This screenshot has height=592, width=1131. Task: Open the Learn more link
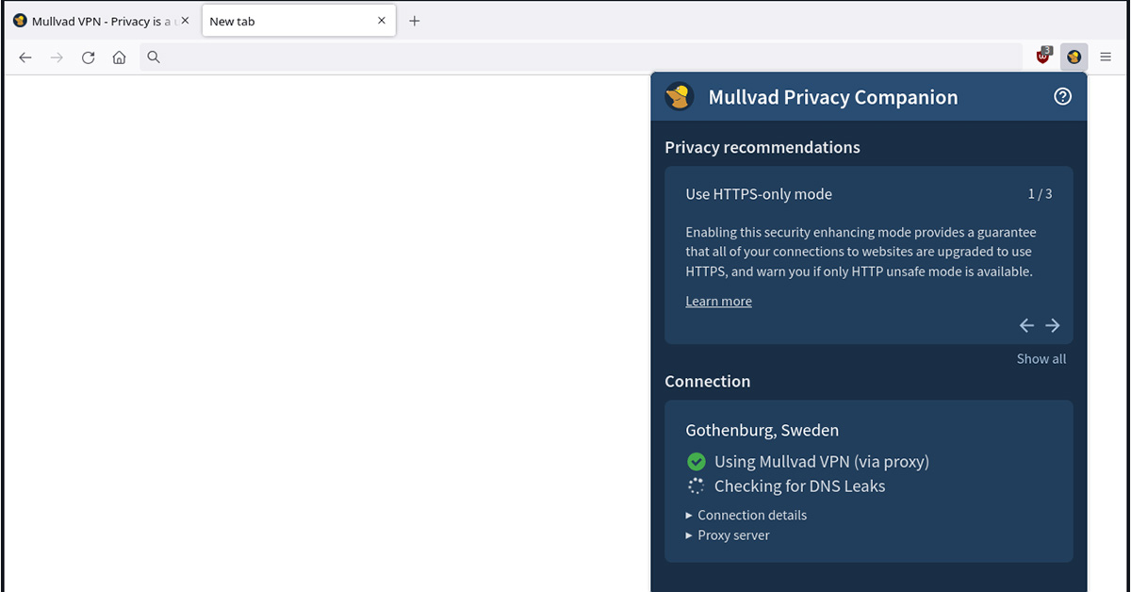point(718,302)
